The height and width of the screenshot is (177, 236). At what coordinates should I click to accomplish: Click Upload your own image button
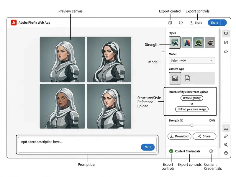(192, 109)
